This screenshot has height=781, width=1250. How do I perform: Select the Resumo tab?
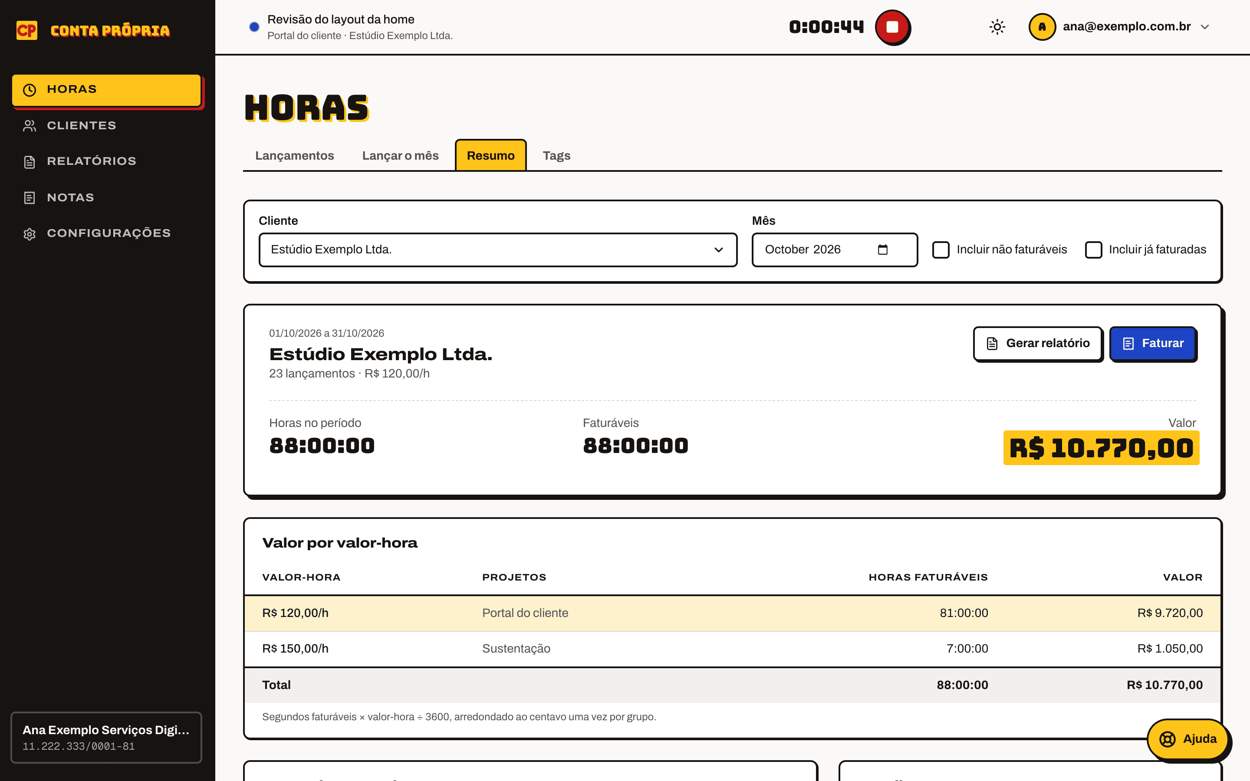[x=490, y=155]
